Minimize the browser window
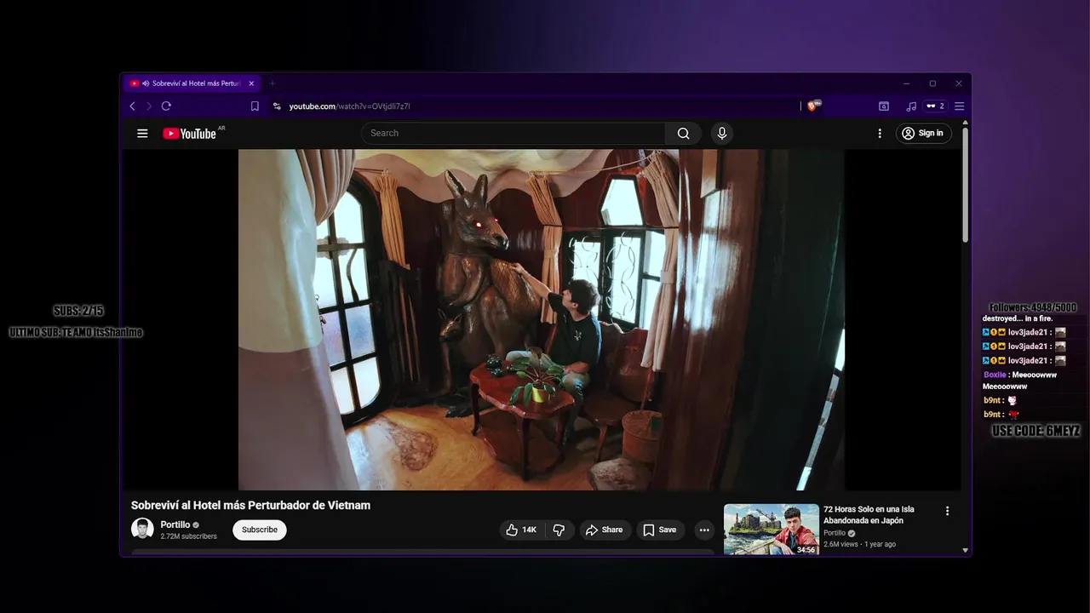Viewport: 1090px width, 613px height. pos(906,83)
